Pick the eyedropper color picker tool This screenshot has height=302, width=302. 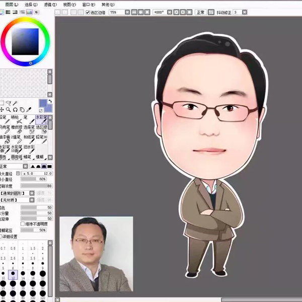pos(30,109)
